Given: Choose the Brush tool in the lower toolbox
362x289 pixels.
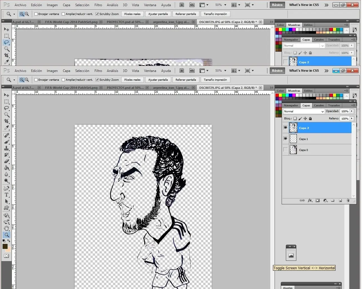Looking at the screenshot, I should point(6,142).
